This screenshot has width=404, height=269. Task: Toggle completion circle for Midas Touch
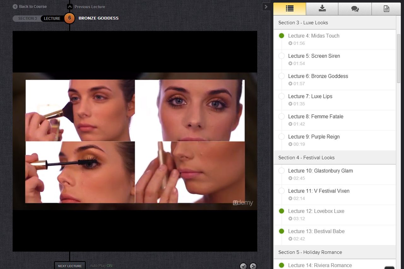coord(282,36)
